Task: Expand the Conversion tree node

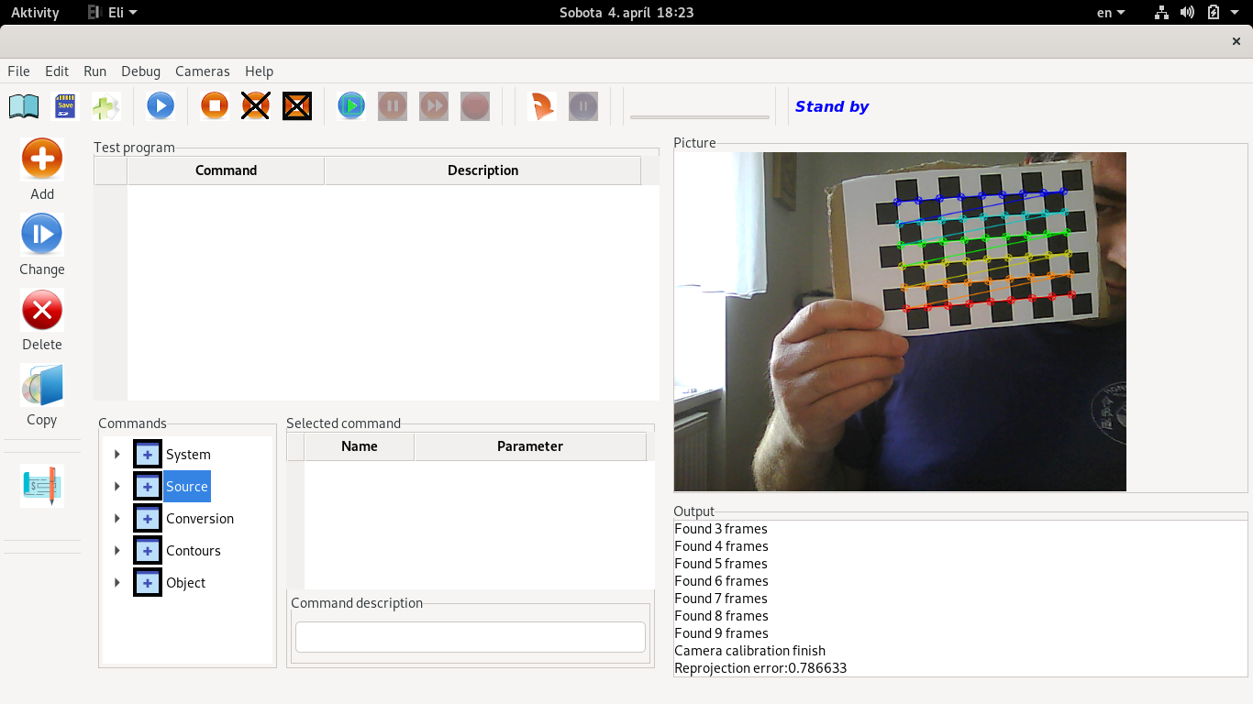Action: tap(117, 519)
